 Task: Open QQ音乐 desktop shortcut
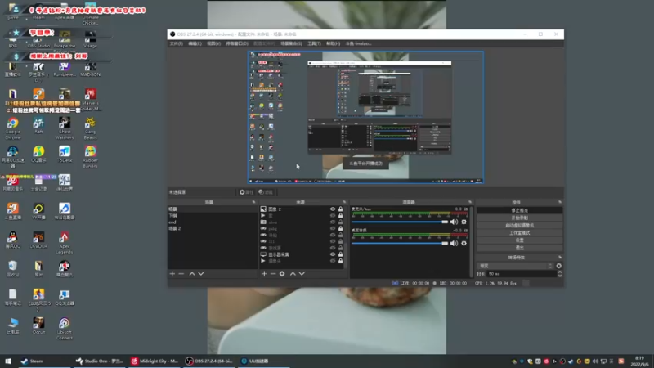[x=38, y=154]
